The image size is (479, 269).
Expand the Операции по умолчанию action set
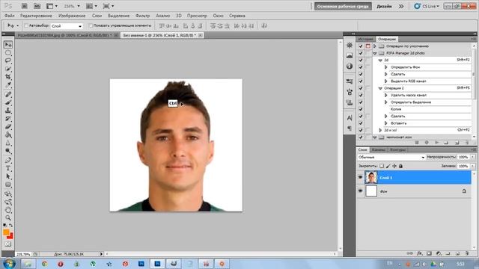[375, 46]
